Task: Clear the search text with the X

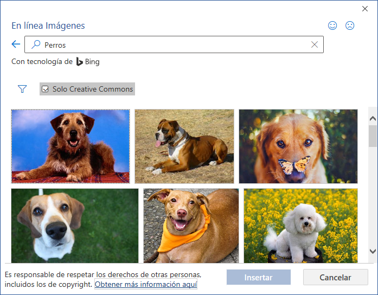Action: click(315, 45)
